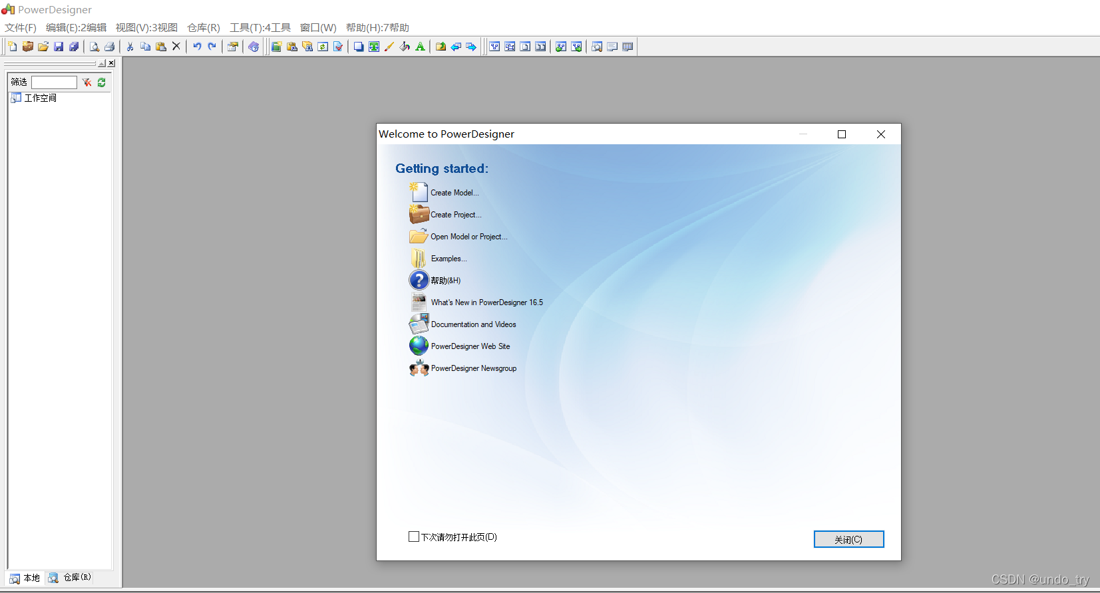Open Print Preview from the toolbar
Viewport: 1100px width, 593px height.
[94, 47]
